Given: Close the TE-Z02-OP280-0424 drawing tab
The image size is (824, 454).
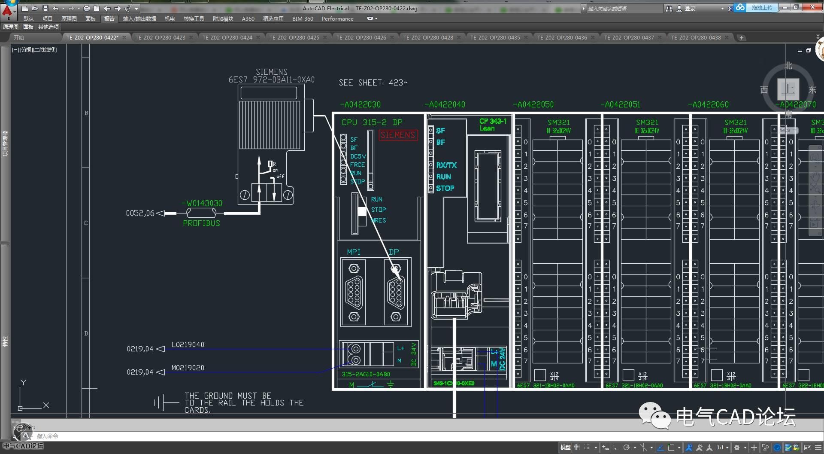Looking at the screenshot, I should [258, 38].
